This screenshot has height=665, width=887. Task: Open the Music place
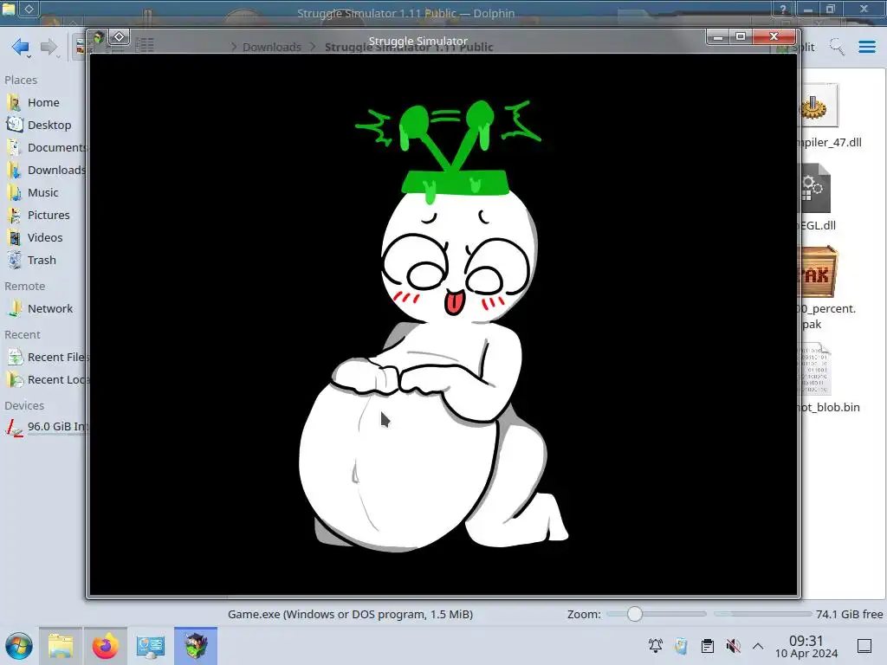43,193
